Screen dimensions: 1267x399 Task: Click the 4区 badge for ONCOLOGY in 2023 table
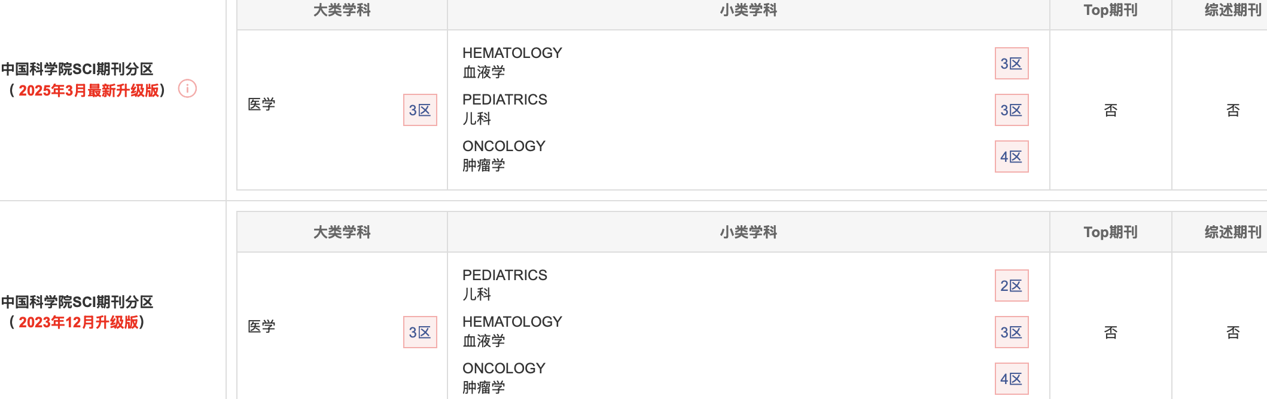1012,379
